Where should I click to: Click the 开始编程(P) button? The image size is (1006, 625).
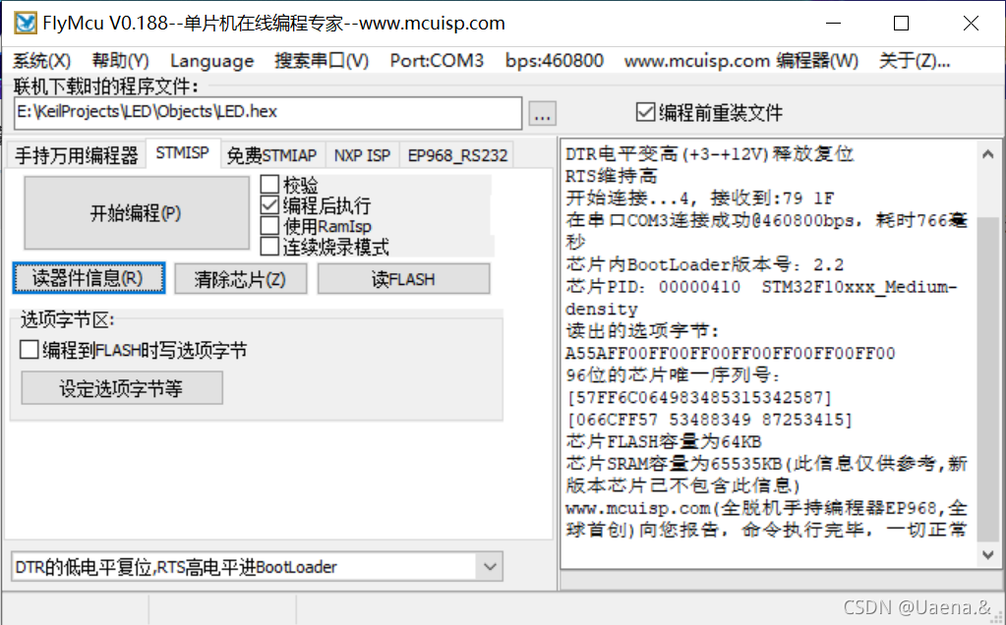pyautogui.click(x=135, y=213)
